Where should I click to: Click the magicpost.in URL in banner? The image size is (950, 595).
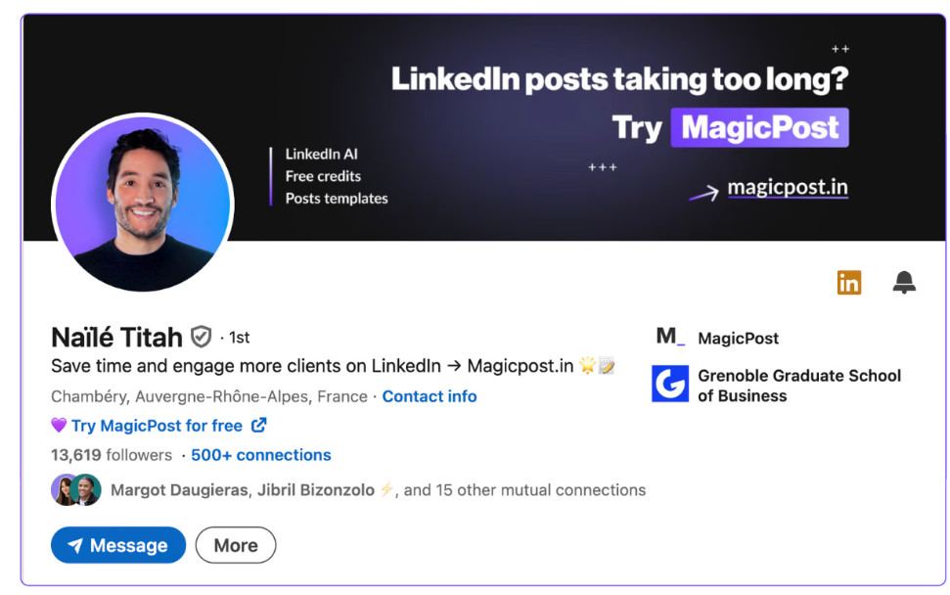click(x=788, y=187)
